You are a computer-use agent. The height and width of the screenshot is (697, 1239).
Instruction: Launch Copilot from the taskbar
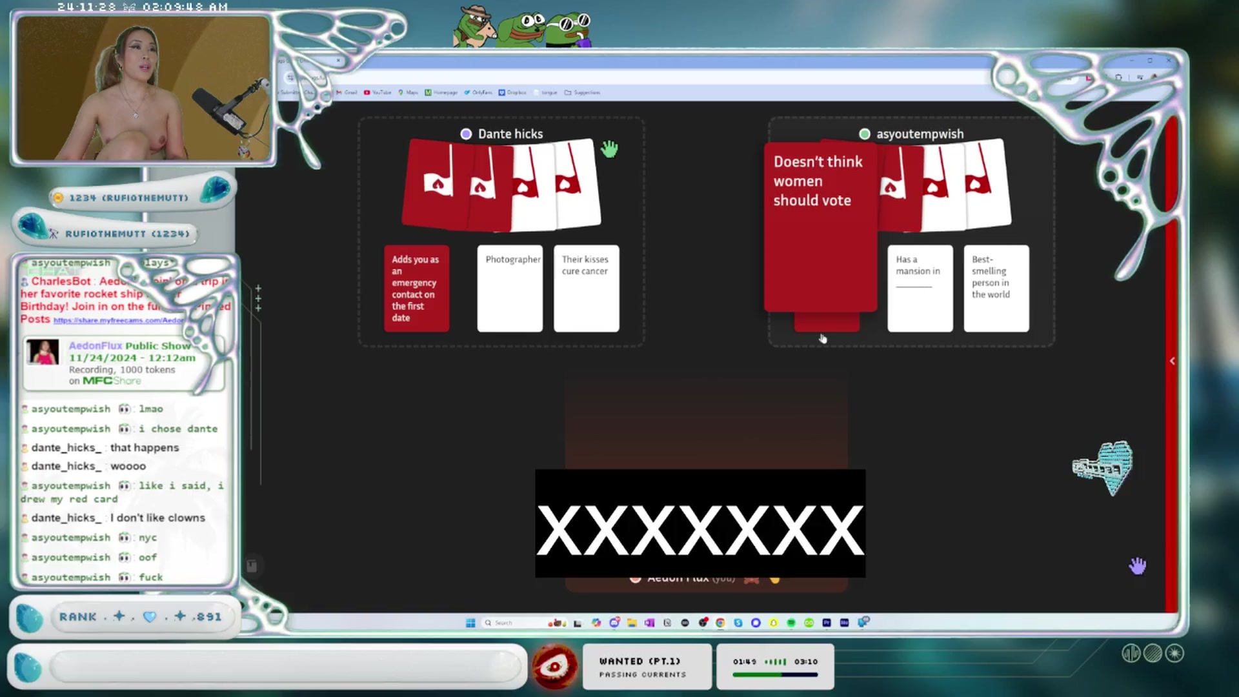pos(596,623)
